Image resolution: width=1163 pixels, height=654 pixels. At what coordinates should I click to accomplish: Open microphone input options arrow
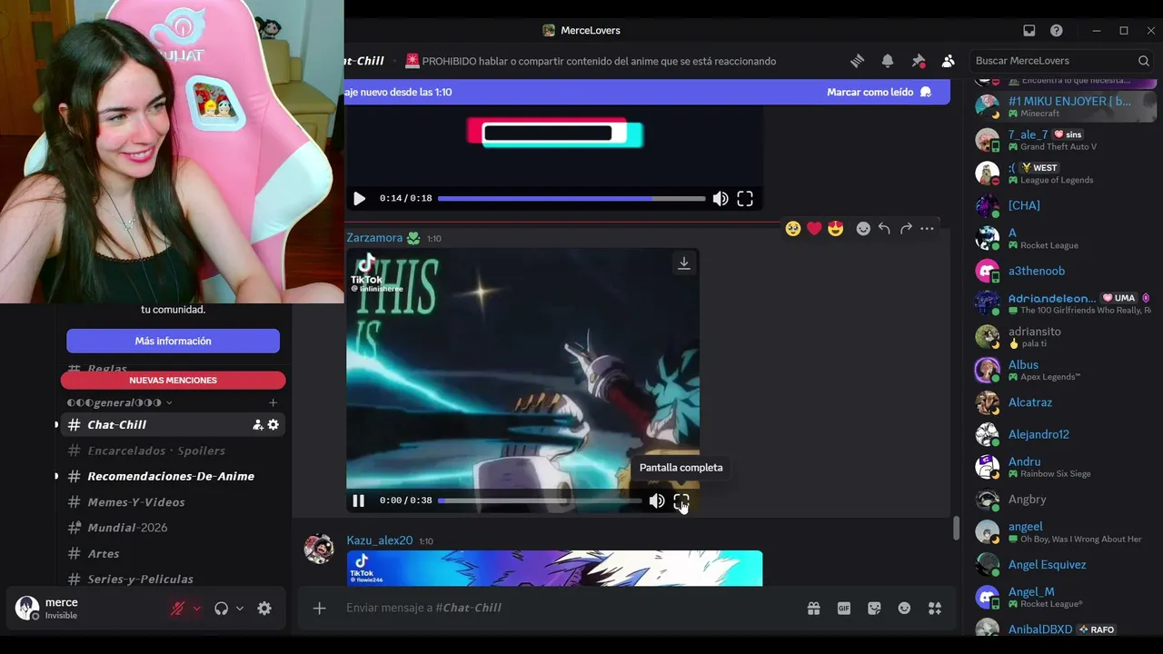[x=196, y=609]
